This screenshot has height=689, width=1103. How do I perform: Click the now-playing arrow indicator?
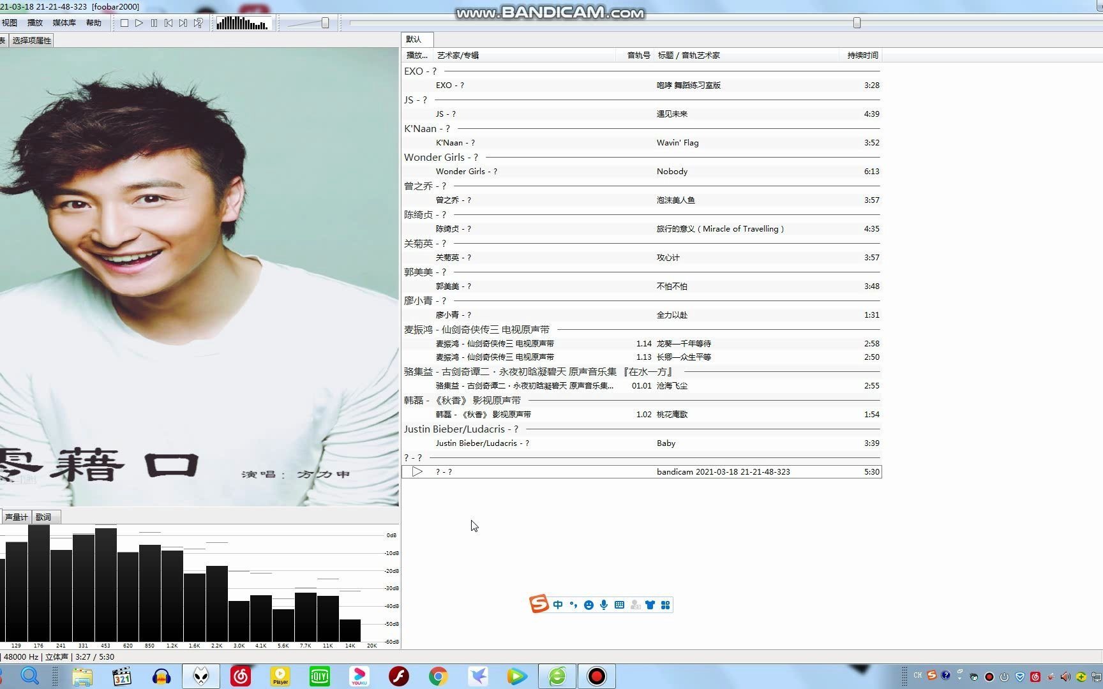[x=417, y=472]
